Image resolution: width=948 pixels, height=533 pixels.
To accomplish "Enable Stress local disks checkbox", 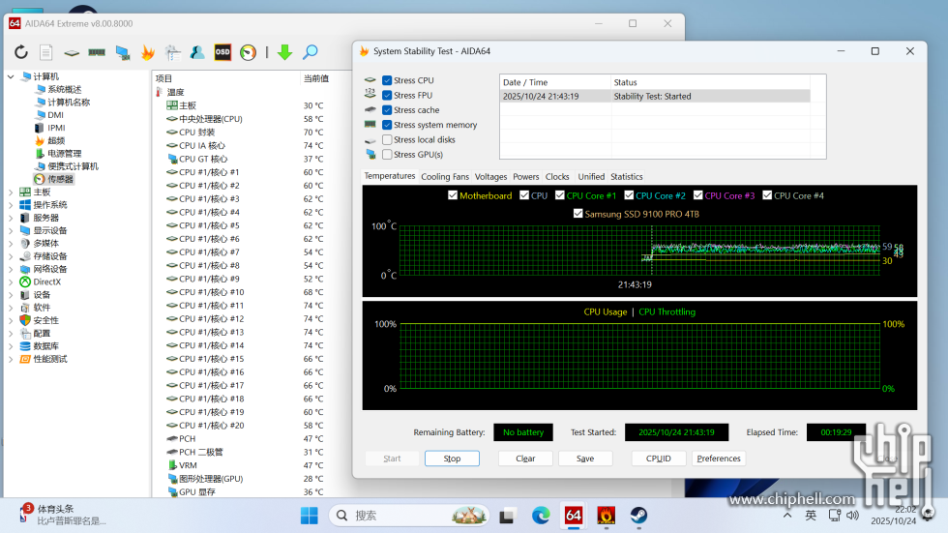I will (387, 140).
